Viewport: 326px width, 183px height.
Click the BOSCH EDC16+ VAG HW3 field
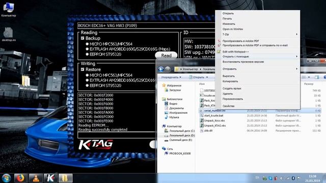(x=146, y=25)
